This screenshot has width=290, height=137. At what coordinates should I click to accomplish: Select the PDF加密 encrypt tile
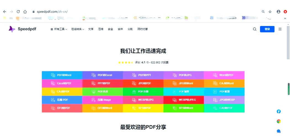click(184, 92)
